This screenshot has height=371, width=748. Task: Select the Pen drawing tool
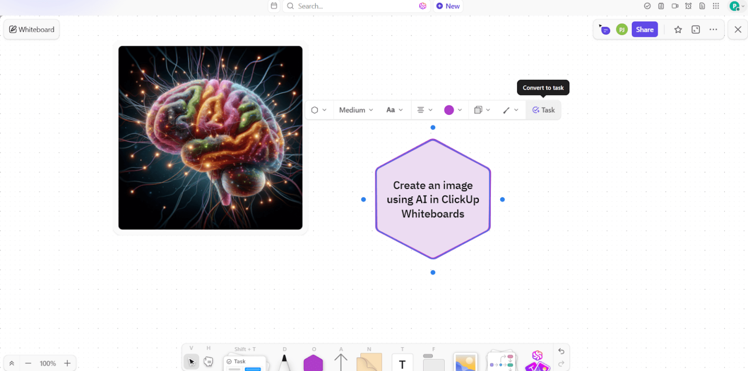[x=285, y=361]
